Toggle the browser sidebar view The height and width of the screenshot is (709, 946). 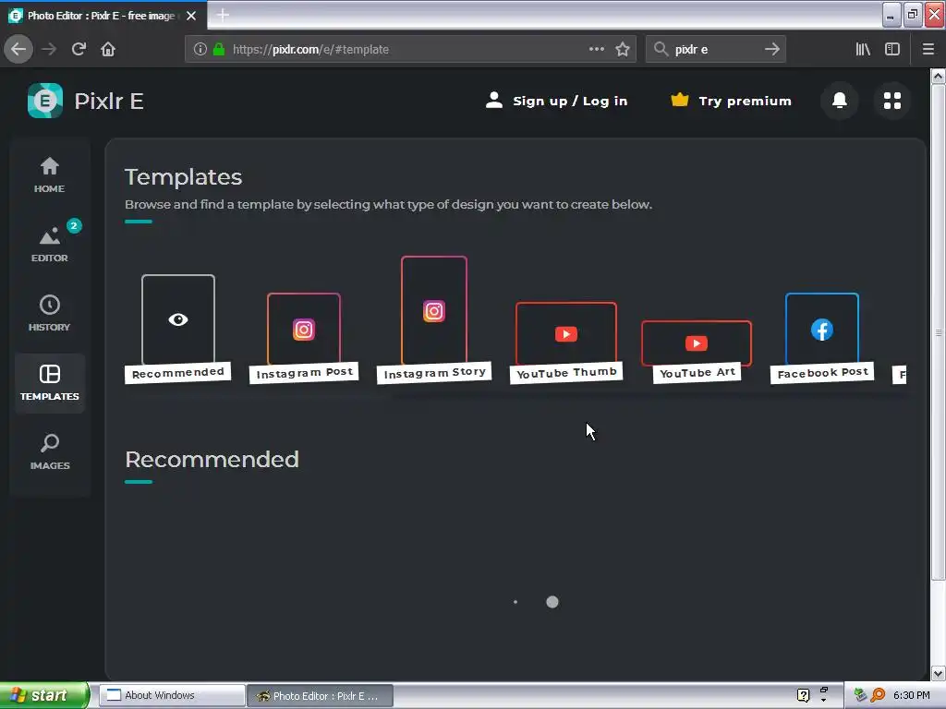[x=892, y=49]
